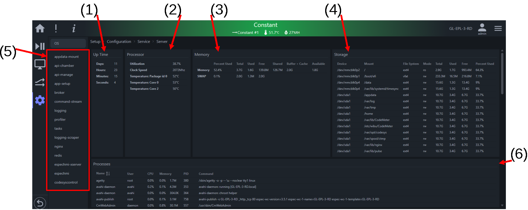Select tasks service
528x210 pixels.
coord(58,129)
